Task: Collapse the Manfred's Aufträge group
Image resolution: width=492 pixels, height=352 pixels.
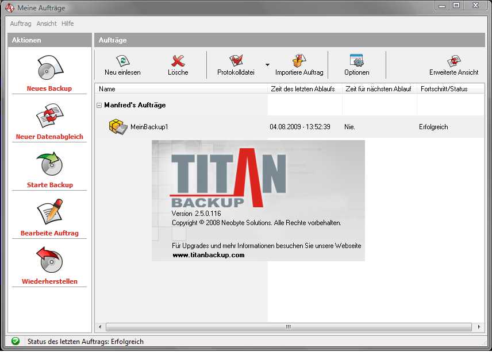Action: click(x=99, y=105)
